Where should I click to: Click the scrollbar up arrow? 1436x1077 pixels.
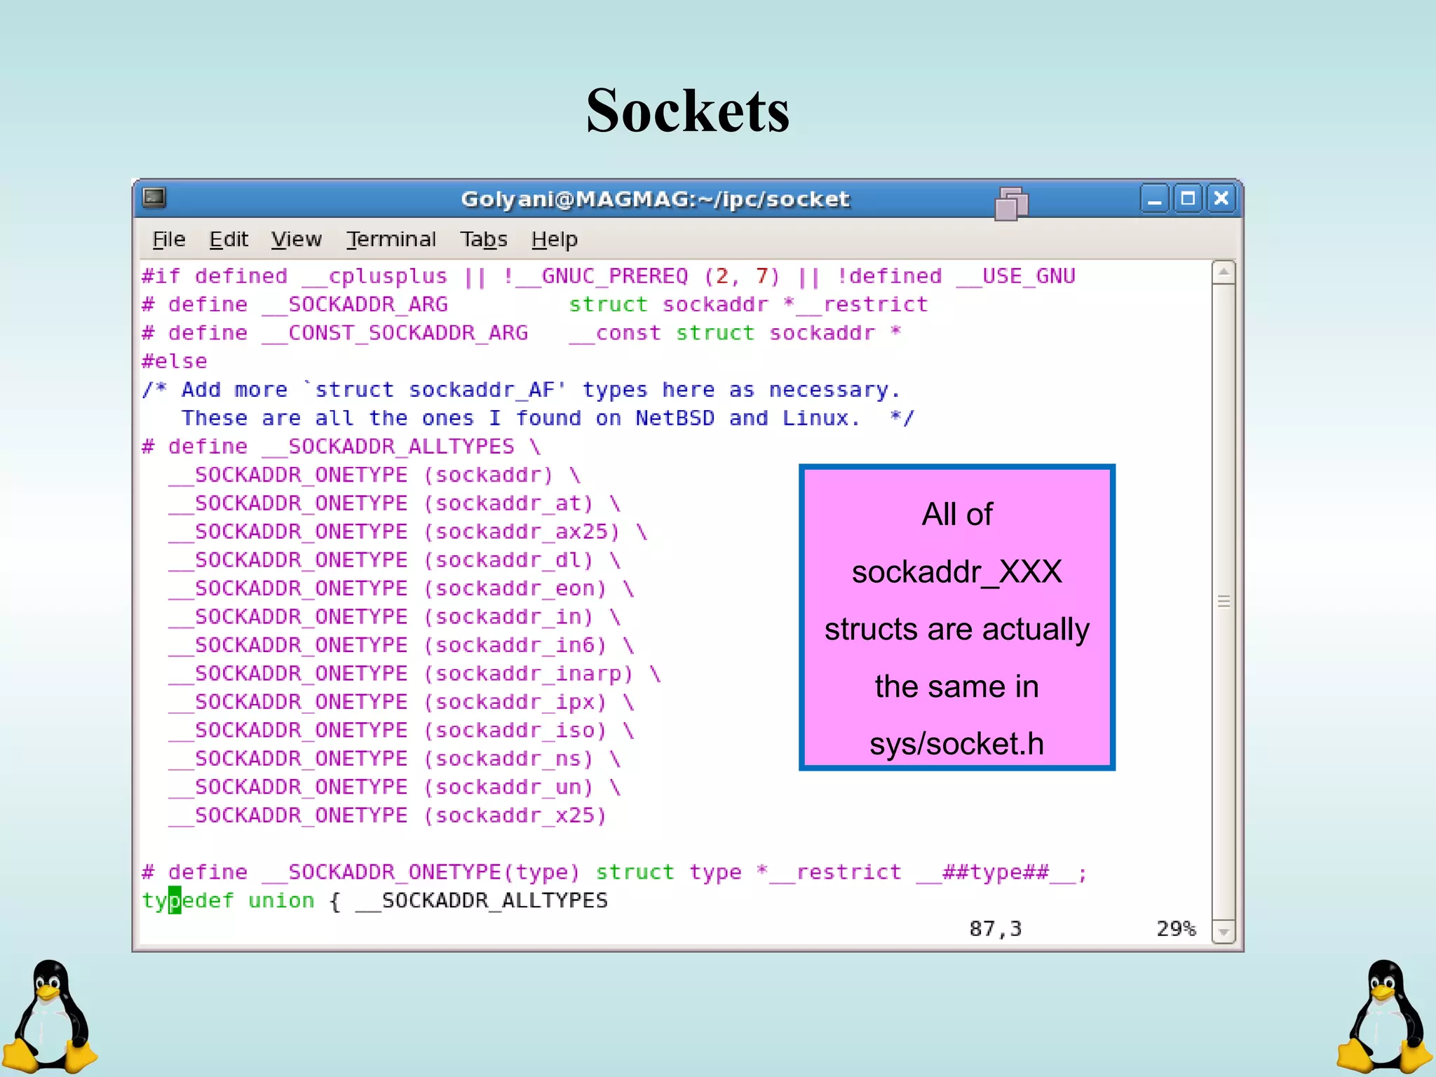click(1224, 272)
